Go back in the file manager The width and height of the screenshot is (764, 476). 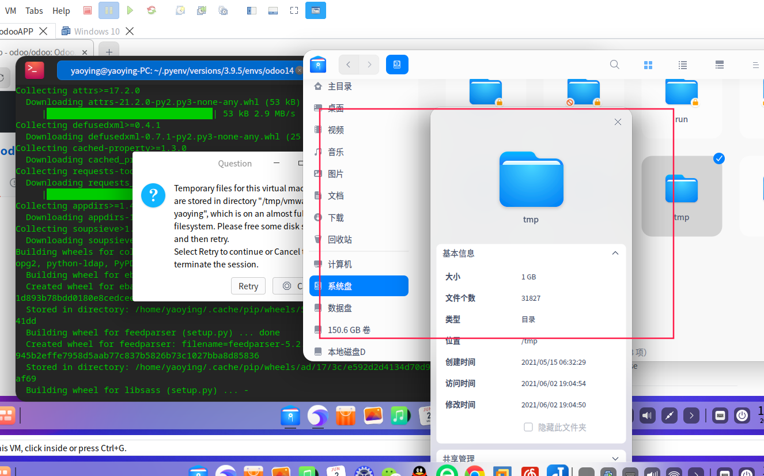click(349, 65)
